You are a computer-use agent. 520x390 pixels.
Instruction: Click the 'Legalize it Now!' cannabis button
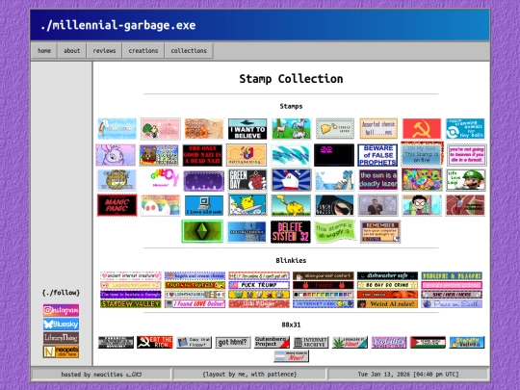[x=350, y=342]
